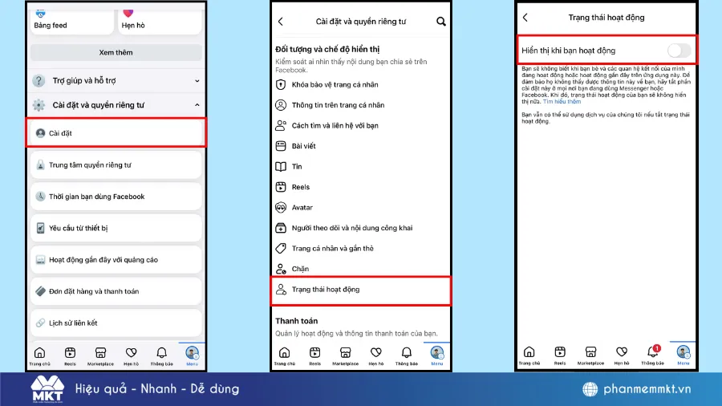
Task: Click icon for 'Cách tìm và liên hệ với bạn'
Action: tap(281, 125)
